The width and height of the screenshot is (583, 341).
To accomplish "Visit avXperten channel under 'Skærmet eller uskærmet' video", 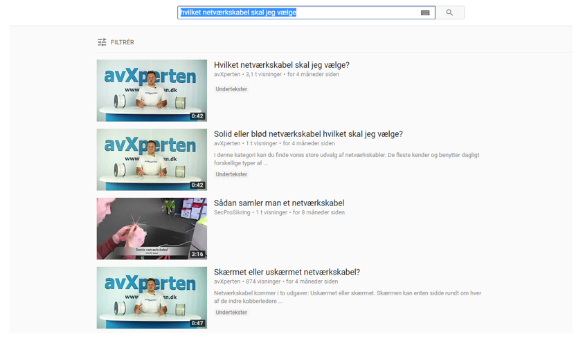I will pyautogui.click(x=227, y=282).
